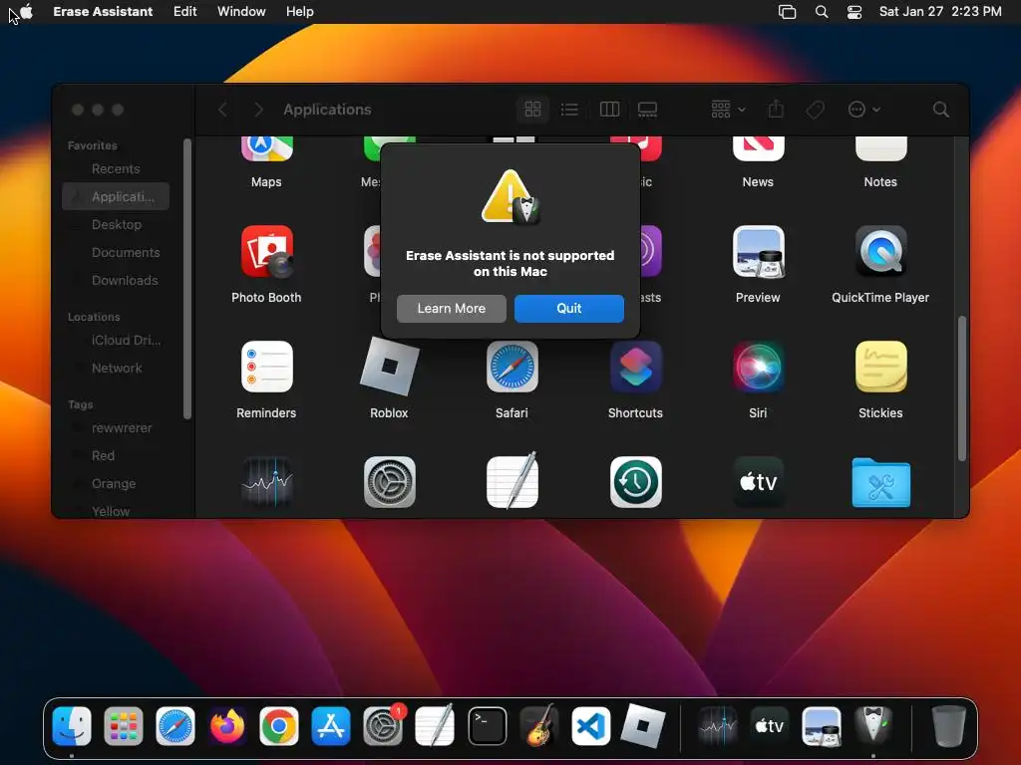
Task: Open the Apple TV app in Finder
Action: click(x=758, y=482)
